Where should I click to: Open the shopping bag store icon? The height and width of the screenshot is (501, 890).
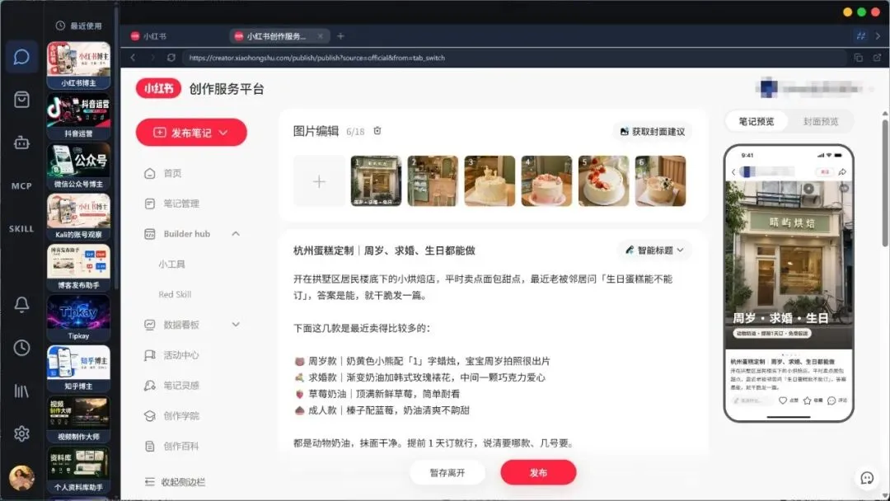coord(21,100)
